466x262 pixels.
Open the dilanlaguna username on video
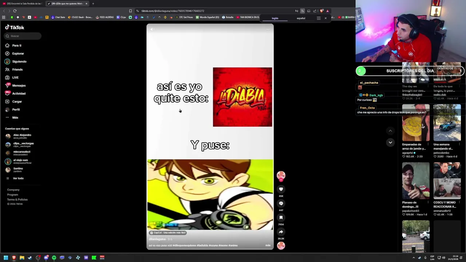pyautogui.click(x=157, y=239)
